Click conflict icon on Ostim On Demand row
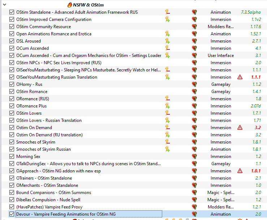This screenshot has width=267, height=220. coord(167,127)
